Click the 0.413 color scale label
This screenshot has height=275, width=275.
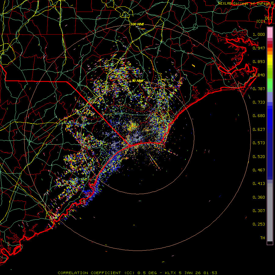(x=259, y=184)
